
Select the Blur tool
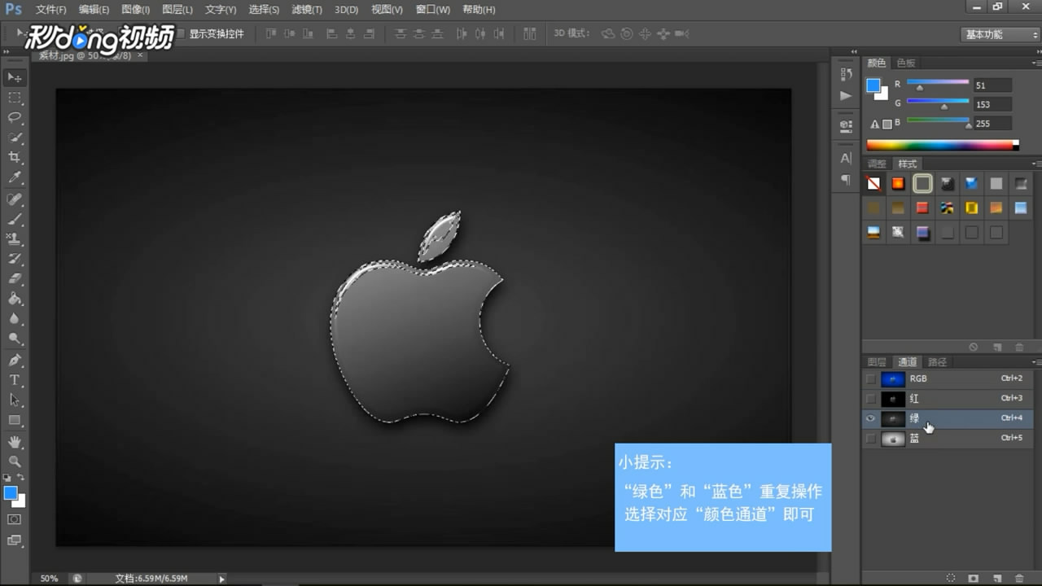[x=15, y=319]
